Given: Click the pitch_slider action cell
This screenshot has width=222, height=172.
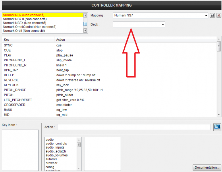Looking at the screenshot, I should [x=65, y=95].
